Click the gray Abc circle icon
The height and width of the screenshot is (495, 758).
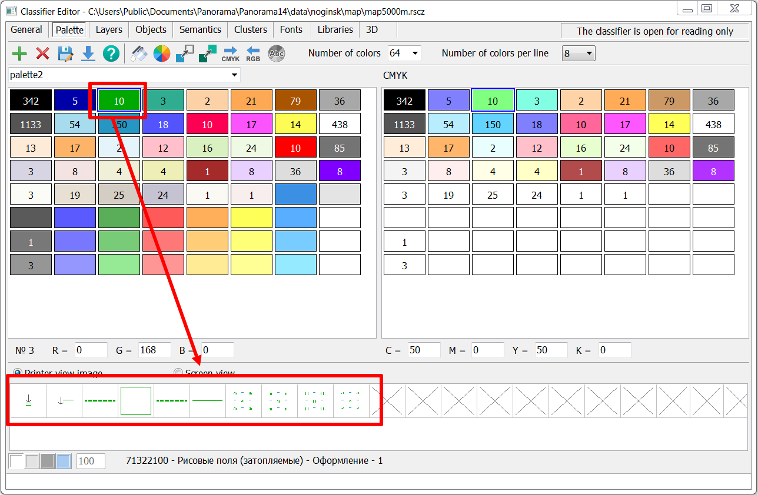276,54
